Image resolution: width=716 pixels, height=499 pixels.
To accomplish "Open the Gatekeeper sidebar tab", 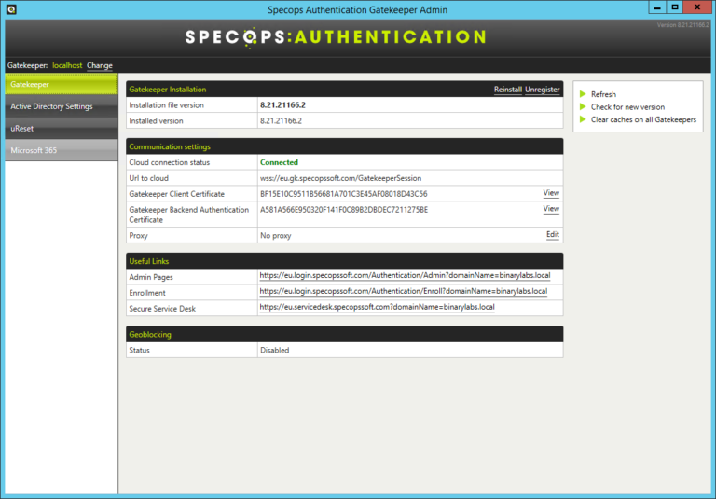I will tap(62, 85).
